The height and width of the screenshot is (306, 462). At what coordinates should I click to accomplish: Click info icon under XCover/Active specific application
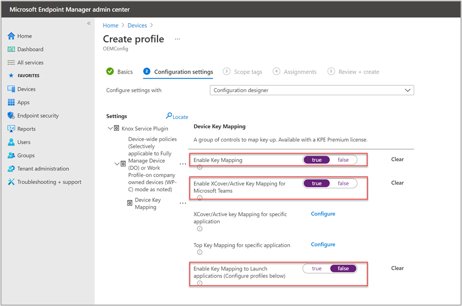pos(200,228)
